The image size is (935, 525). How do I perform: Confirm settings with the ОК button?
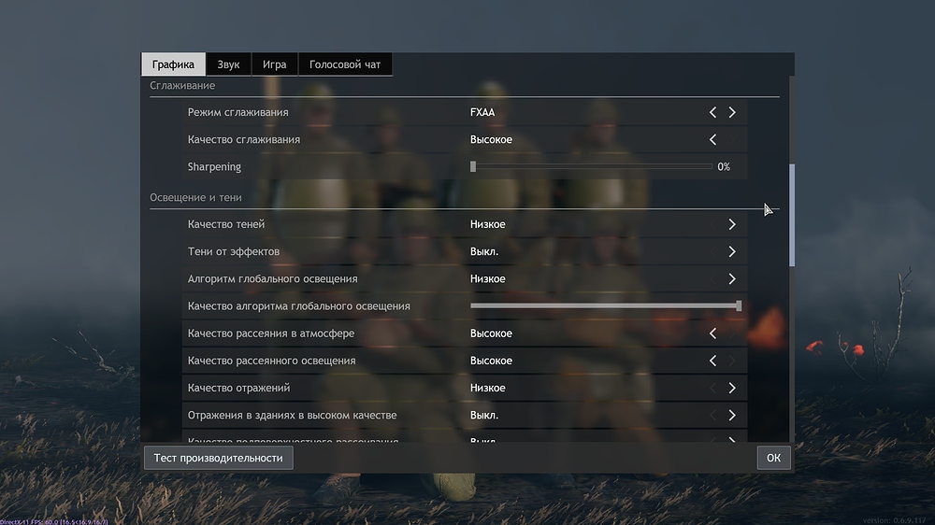click(773, 458)
